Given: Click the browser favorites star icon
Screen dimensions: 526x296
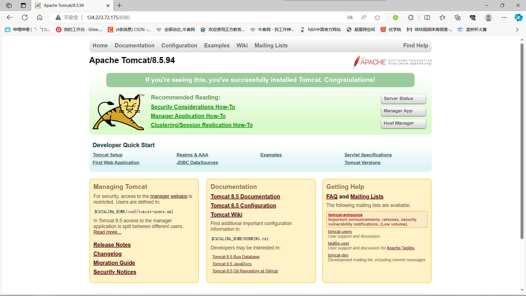Looking at the screenshot, I should 378,17.
